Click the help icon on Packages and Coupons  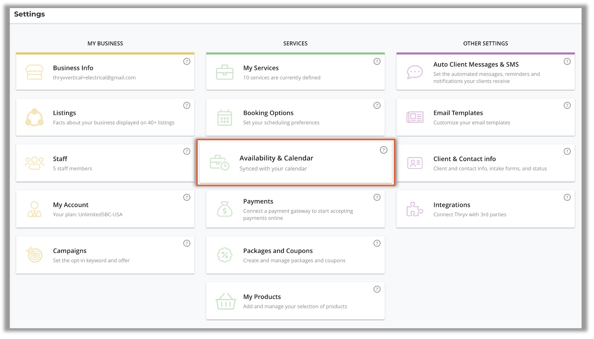[377, 243]
